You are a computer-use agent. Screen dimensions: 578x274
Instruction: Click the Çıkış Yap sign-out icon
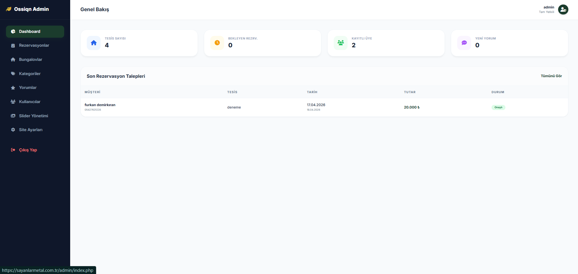13,150
